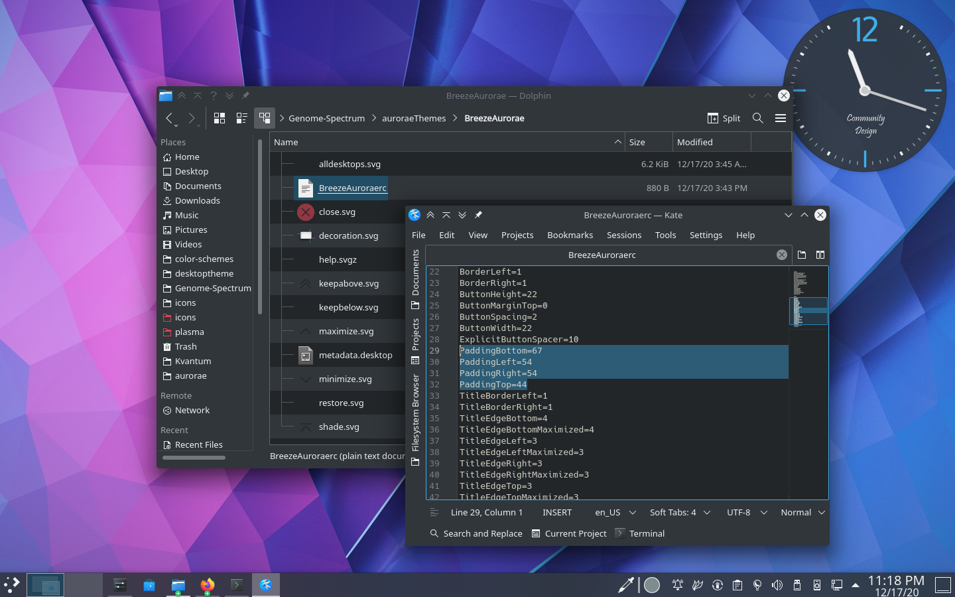
Task: Open the application launcher on the panel
Action: tap(12, 584)
